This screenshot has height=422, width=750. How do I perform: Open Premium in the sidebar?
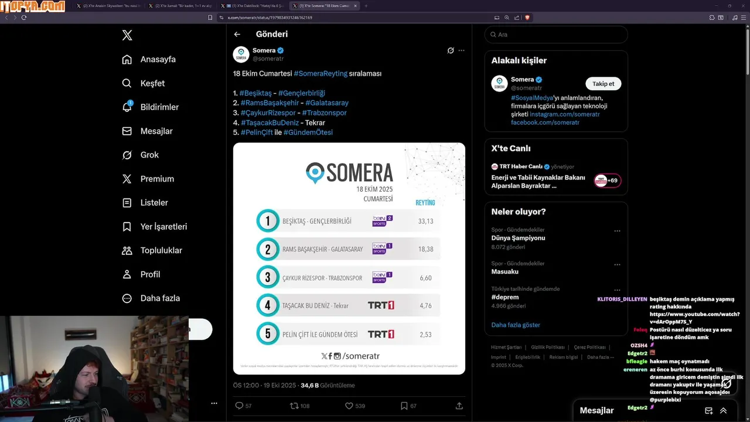(148, 179)
